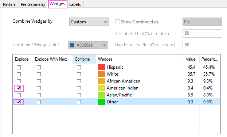227x137 pixels.
Task: Enable Combine for the African American wedge
Action: point(79,81)
